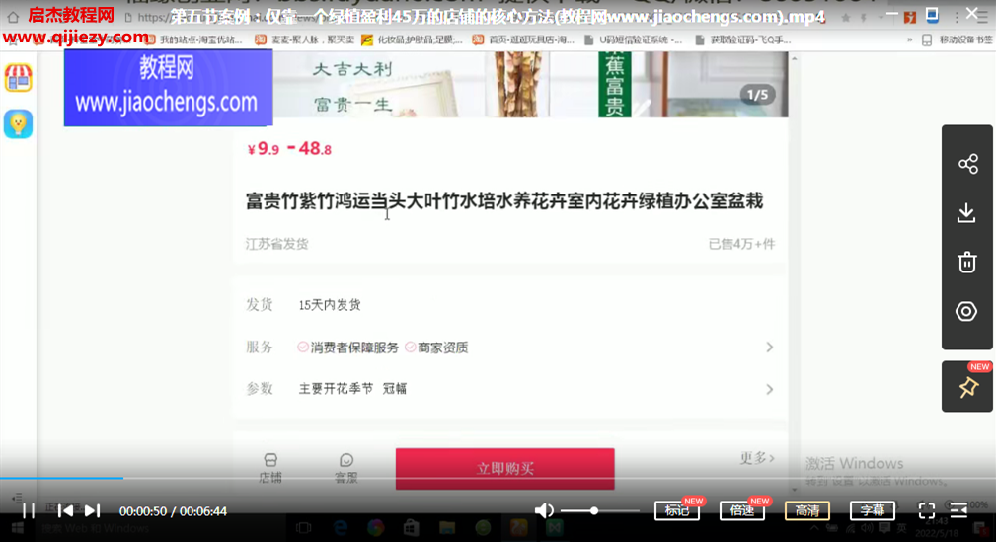
Task: Click the 商家资质 label
Action: [443, 348]
